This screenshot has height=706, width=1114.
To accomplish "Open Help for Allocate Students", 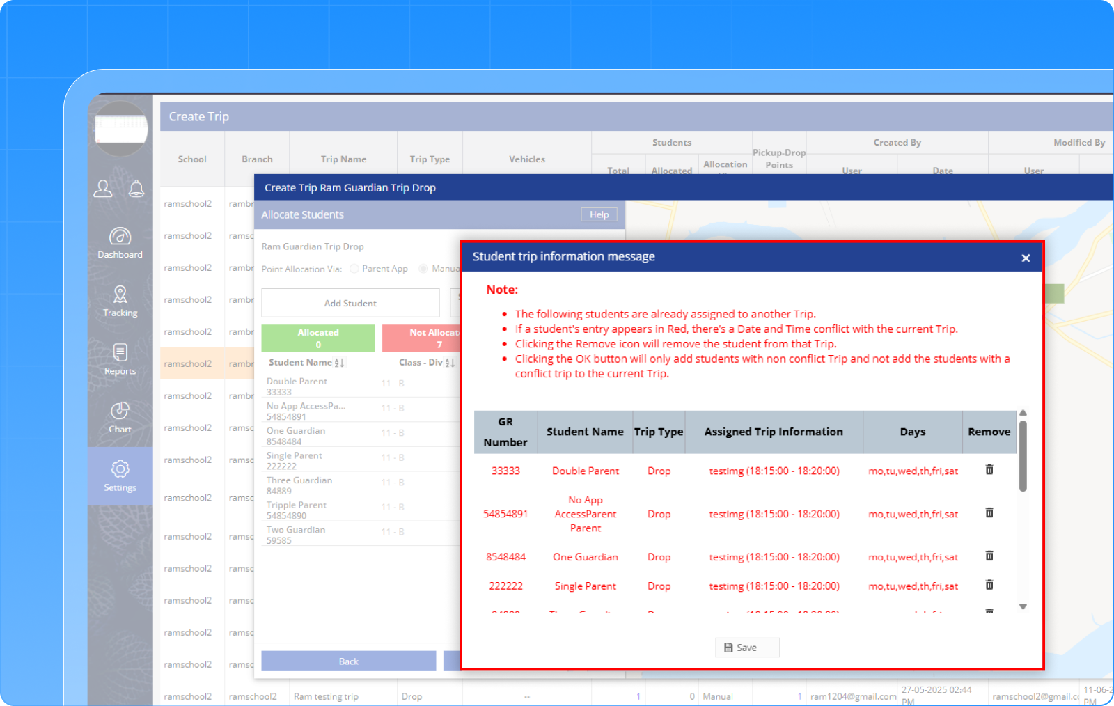I will pos(599,214).
